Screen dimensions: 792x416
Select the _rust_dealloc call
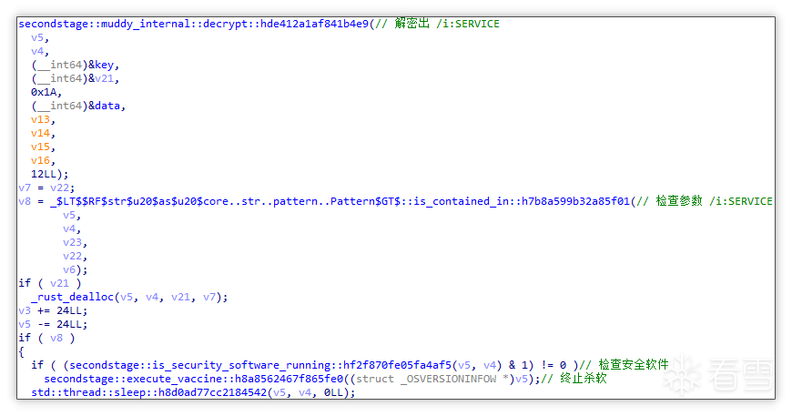pyautogui.click(x=72, y=297)
